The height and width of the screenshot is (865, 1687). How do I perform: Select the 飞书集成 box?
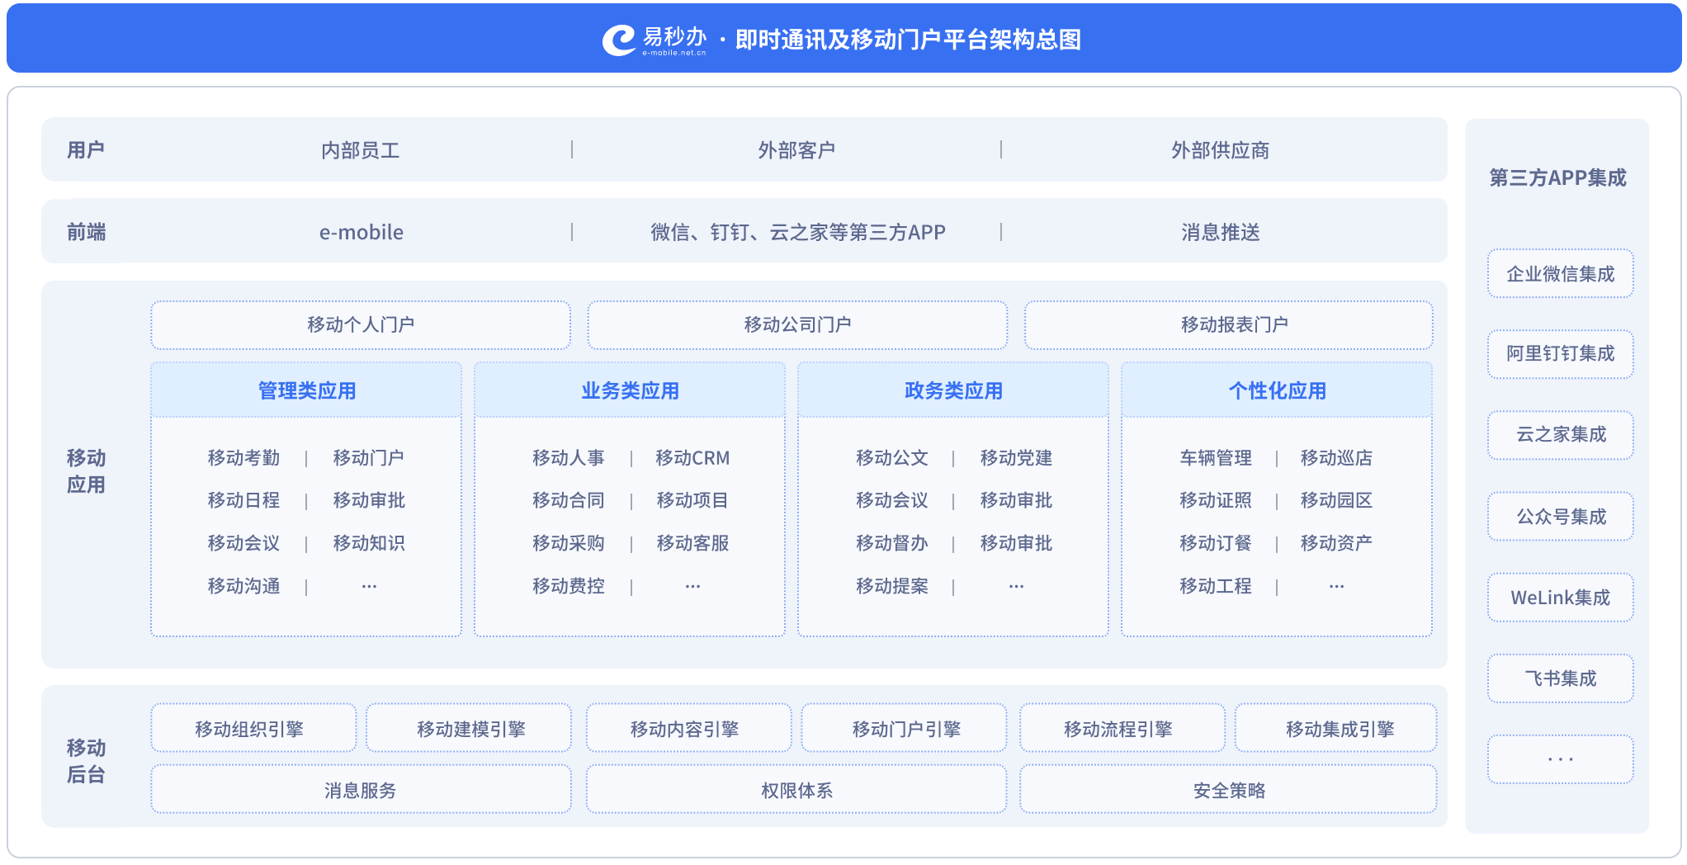point(1560,678)
